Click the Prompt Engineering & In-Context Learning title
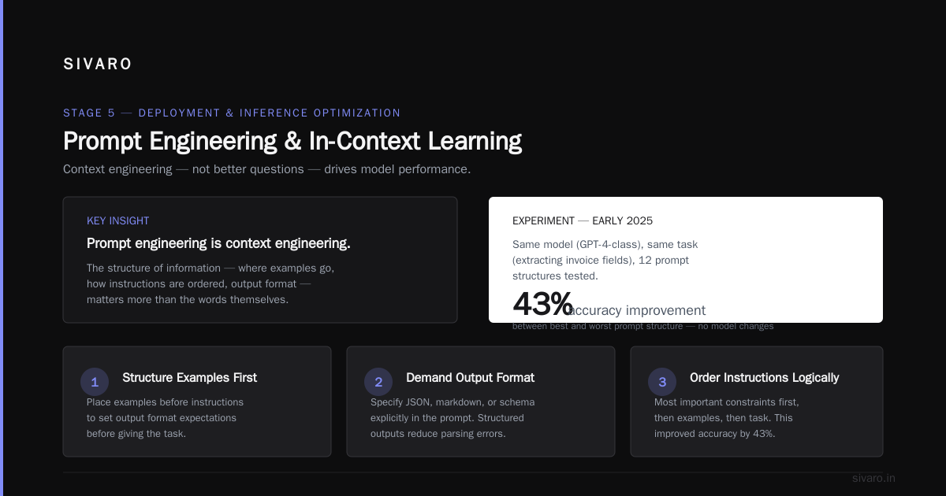 292,141
